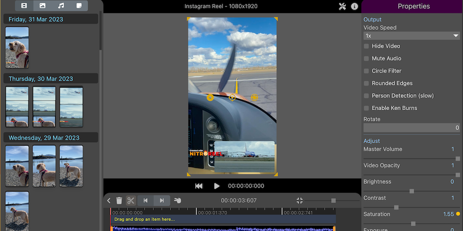Click the 00:00:03:607 duration readout
Screen dimensions: 463x231
239,201
